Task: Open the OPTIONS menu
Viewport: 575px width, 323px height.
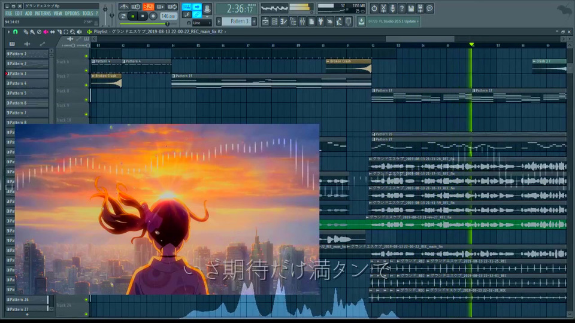Action: 72,13
